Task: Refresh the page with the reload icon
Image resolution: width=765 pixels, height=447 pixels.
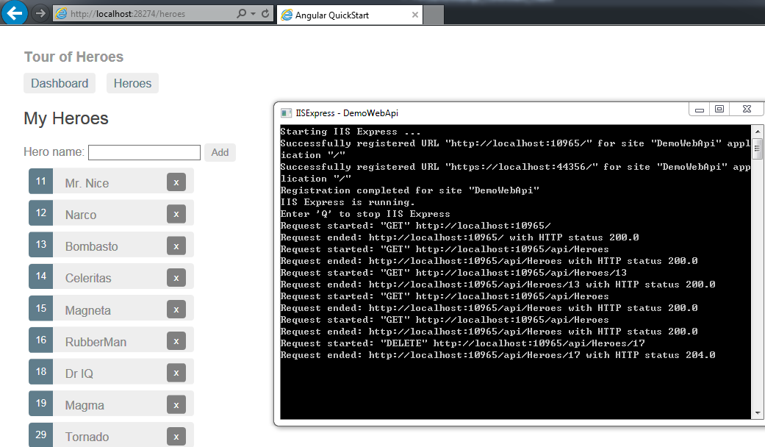Action: click(x=265, y=14)
